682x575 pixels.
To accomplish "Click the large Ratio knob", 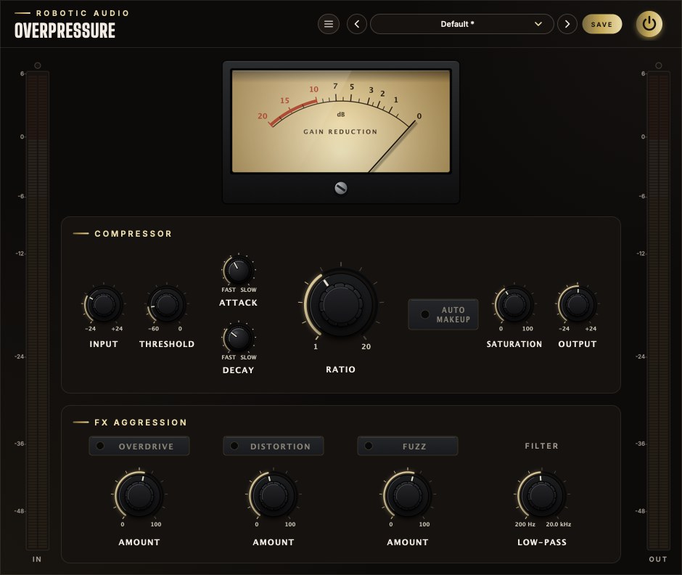I will [340, 303].
